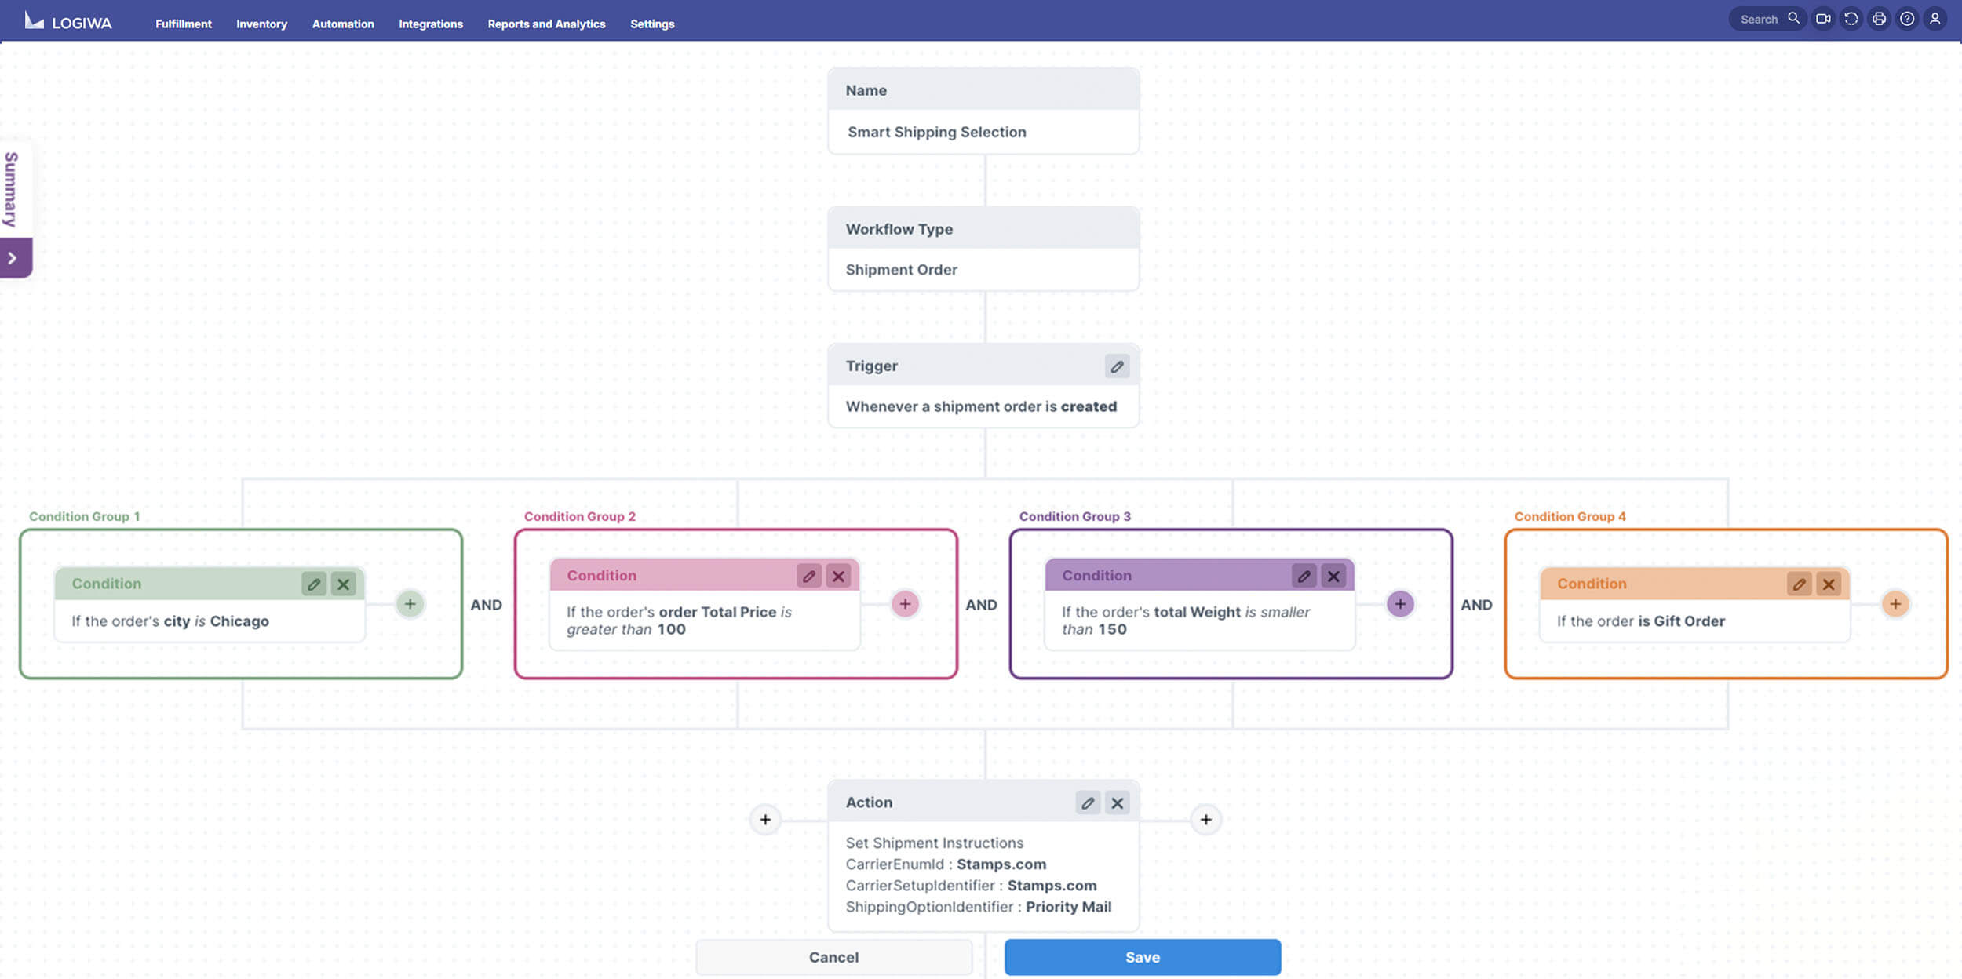Delete the Set Shipment Instructions action
This screenshot has height=979, width=1962.
[x=1118, y=803]
